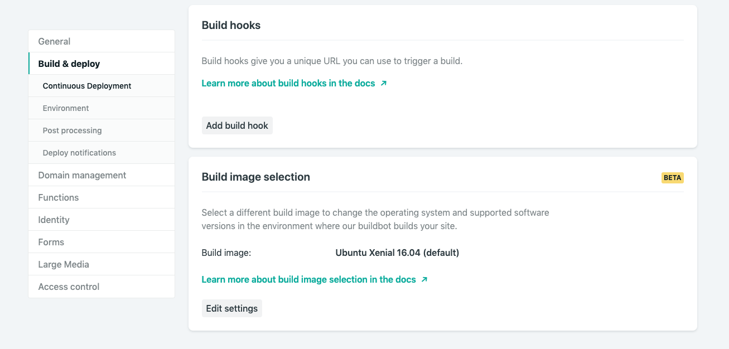Open Continuous Deployment settings
729x349 pixels.
86,85
